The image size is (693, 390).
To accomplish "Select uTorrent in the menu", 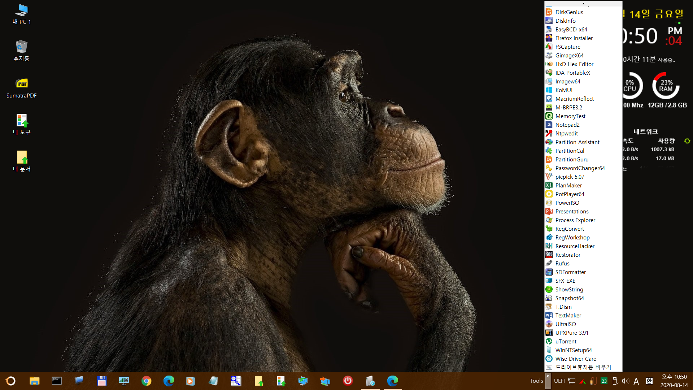I will coord(583,341).
